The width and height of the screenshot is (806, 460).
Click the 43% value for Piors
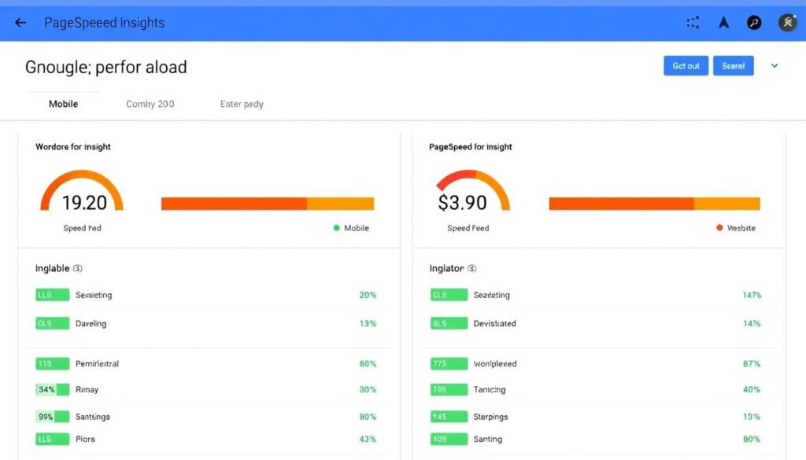click(x=368, y=439)
